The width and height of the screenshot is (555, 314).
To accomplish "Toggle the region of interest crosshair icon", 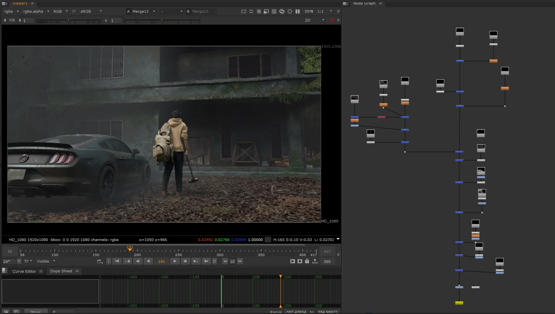I will (x=290, y=11).
